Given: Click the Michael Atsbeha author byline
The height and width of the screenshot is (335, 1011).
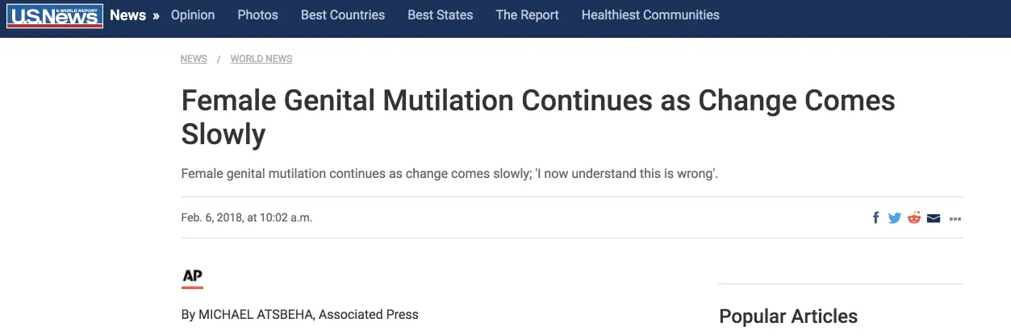Looking at the screenshot, I should click(x=299, y=314).
